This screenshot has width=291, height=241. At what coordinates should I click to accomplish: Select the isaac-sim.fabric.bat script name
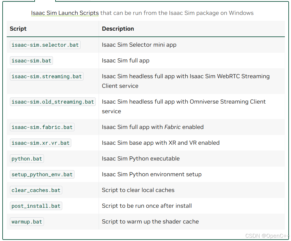42,127
